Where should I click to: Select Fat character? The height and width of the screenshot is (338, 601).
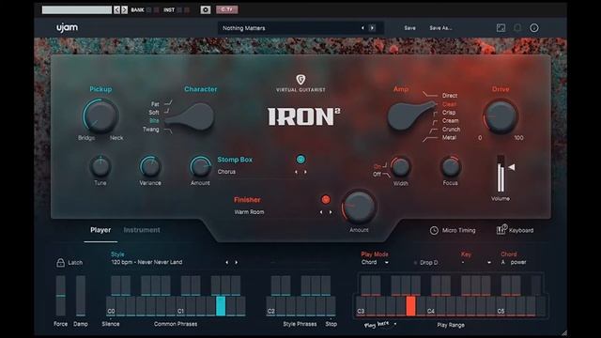(x=155, y=104)
